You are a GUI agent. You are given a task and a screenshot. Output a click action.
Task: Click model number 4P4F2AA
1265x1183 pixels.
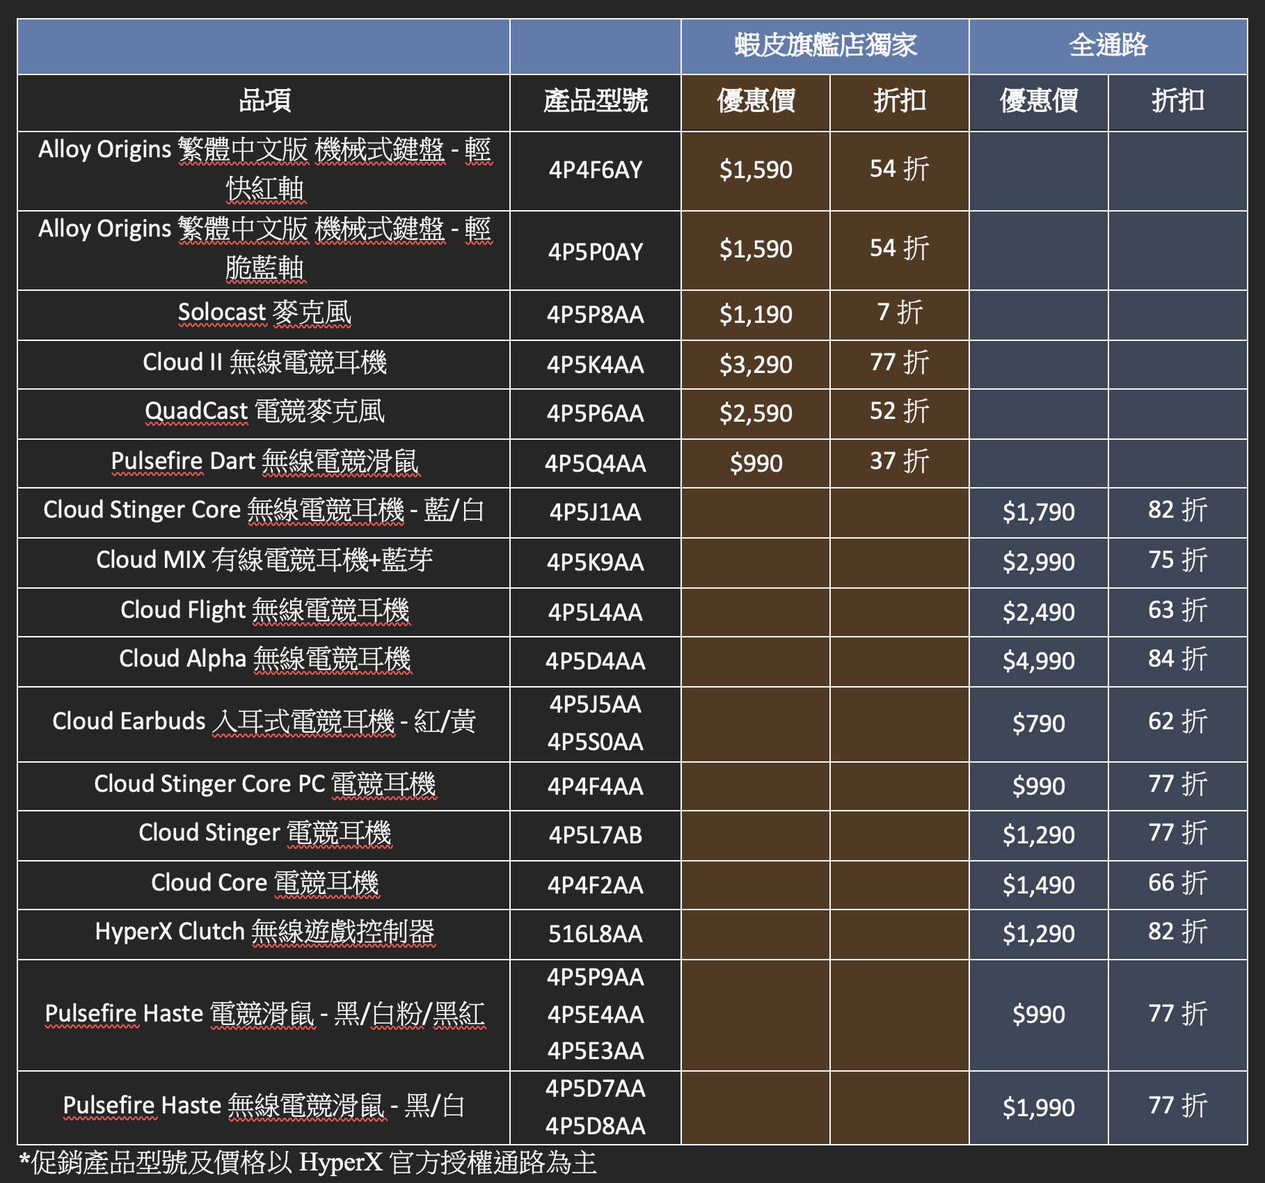point(595,885)
